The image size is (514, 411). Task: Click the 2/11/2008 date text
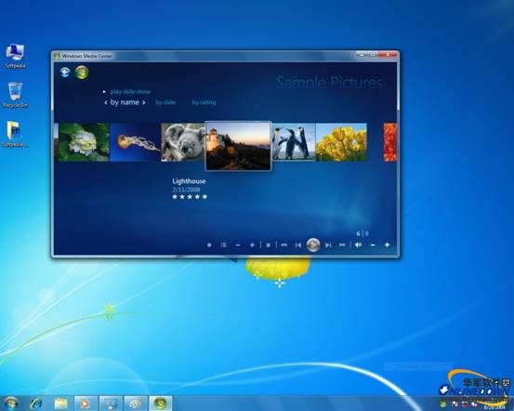(186, 190)
